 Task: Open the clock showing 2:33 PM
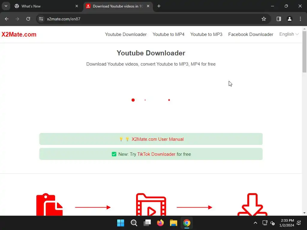coord(287,223)
